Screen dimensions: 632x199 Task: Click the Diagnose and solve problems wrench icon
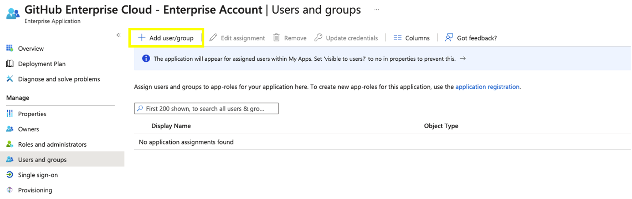(10, 79)
